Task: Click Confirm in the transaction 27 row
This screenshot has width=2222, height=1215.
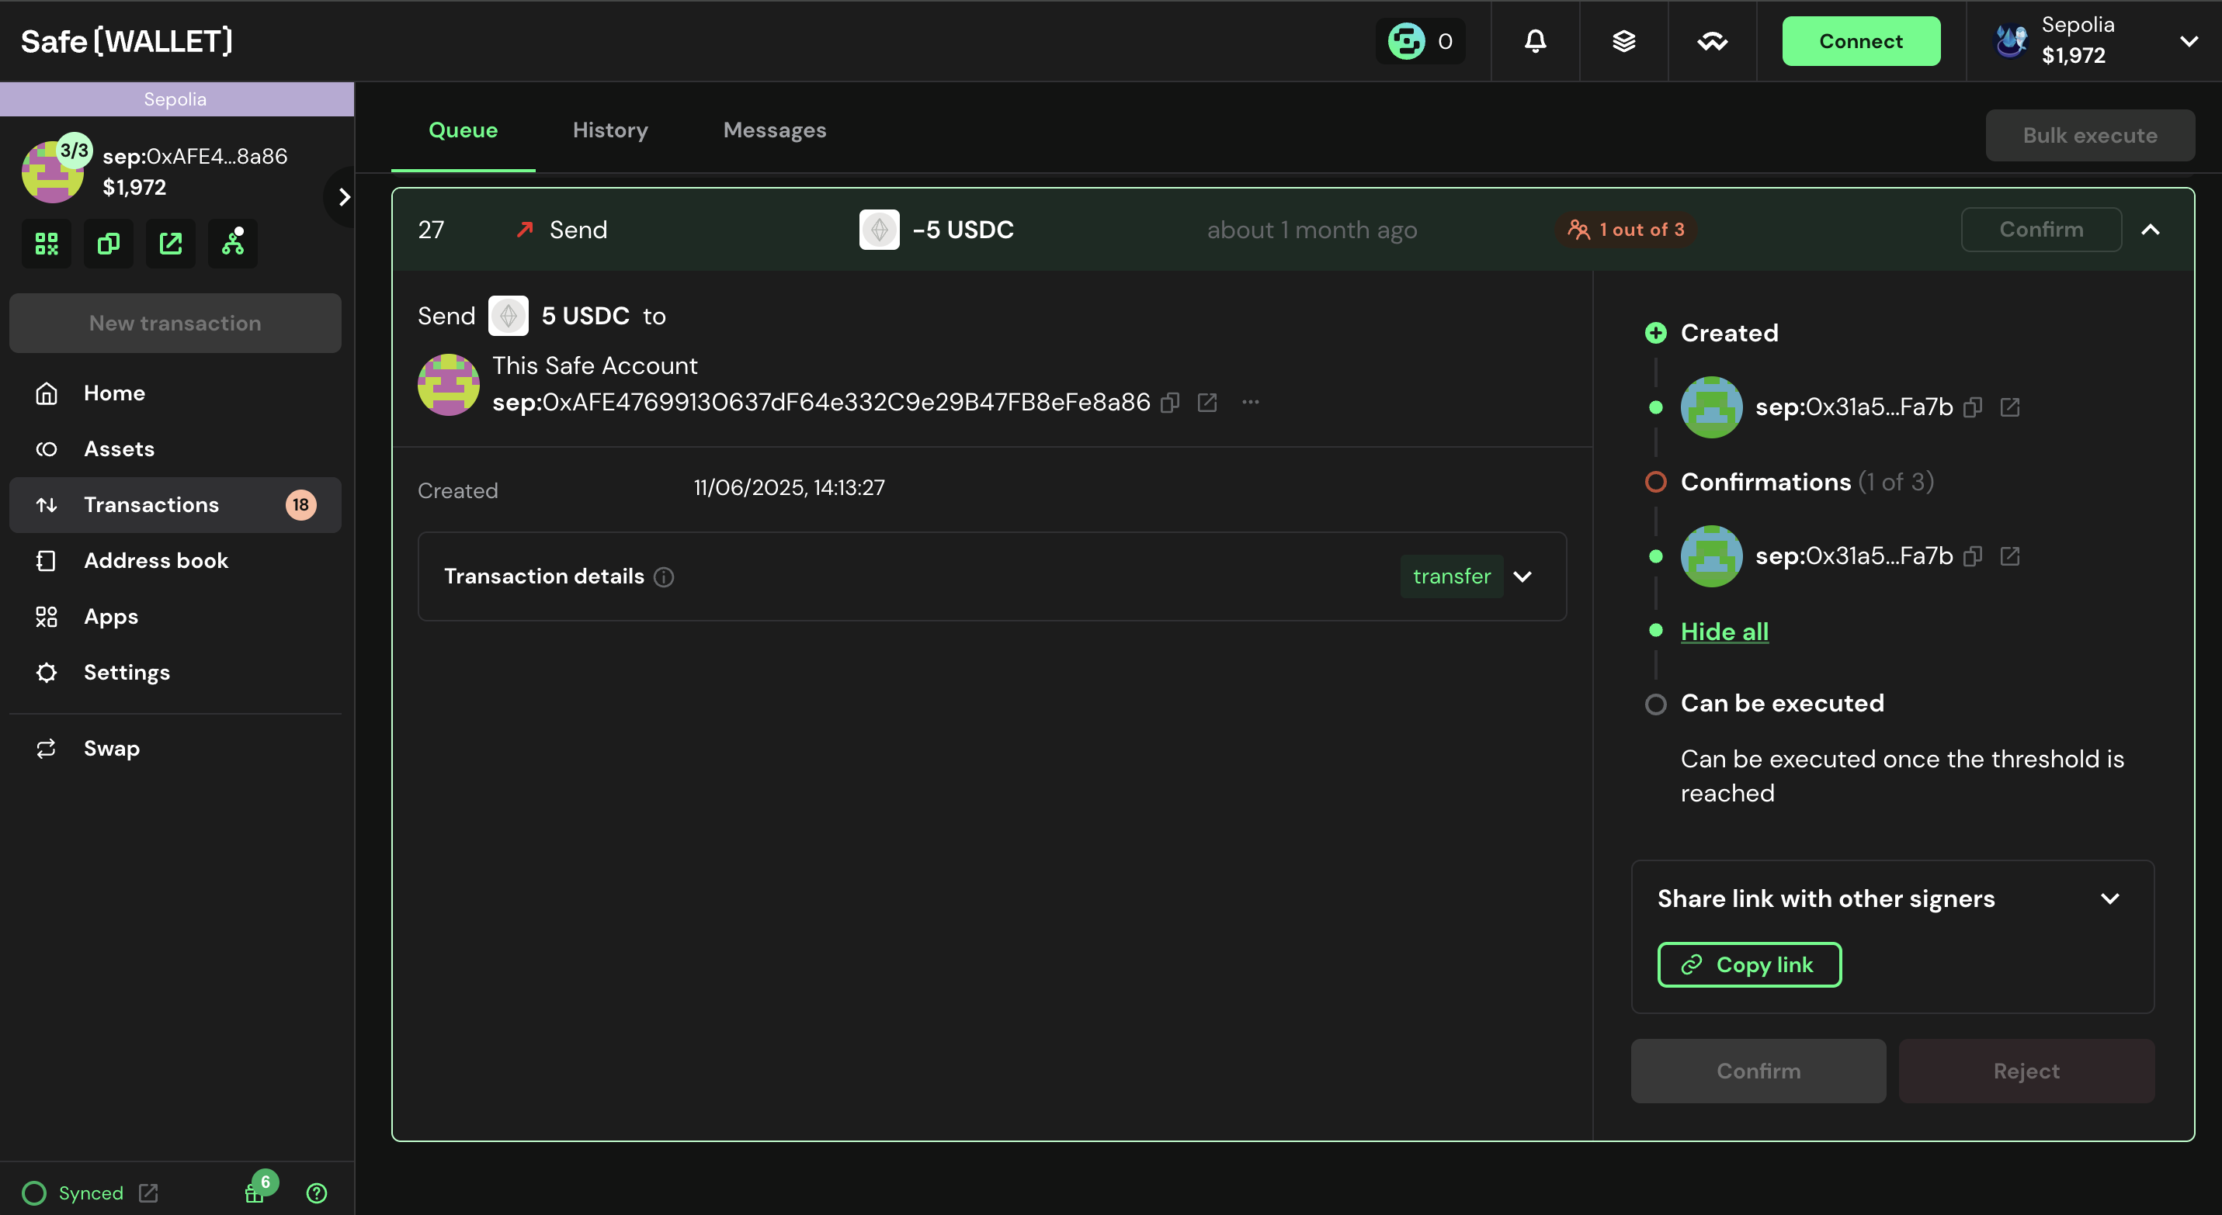Action: (2041, 230)
